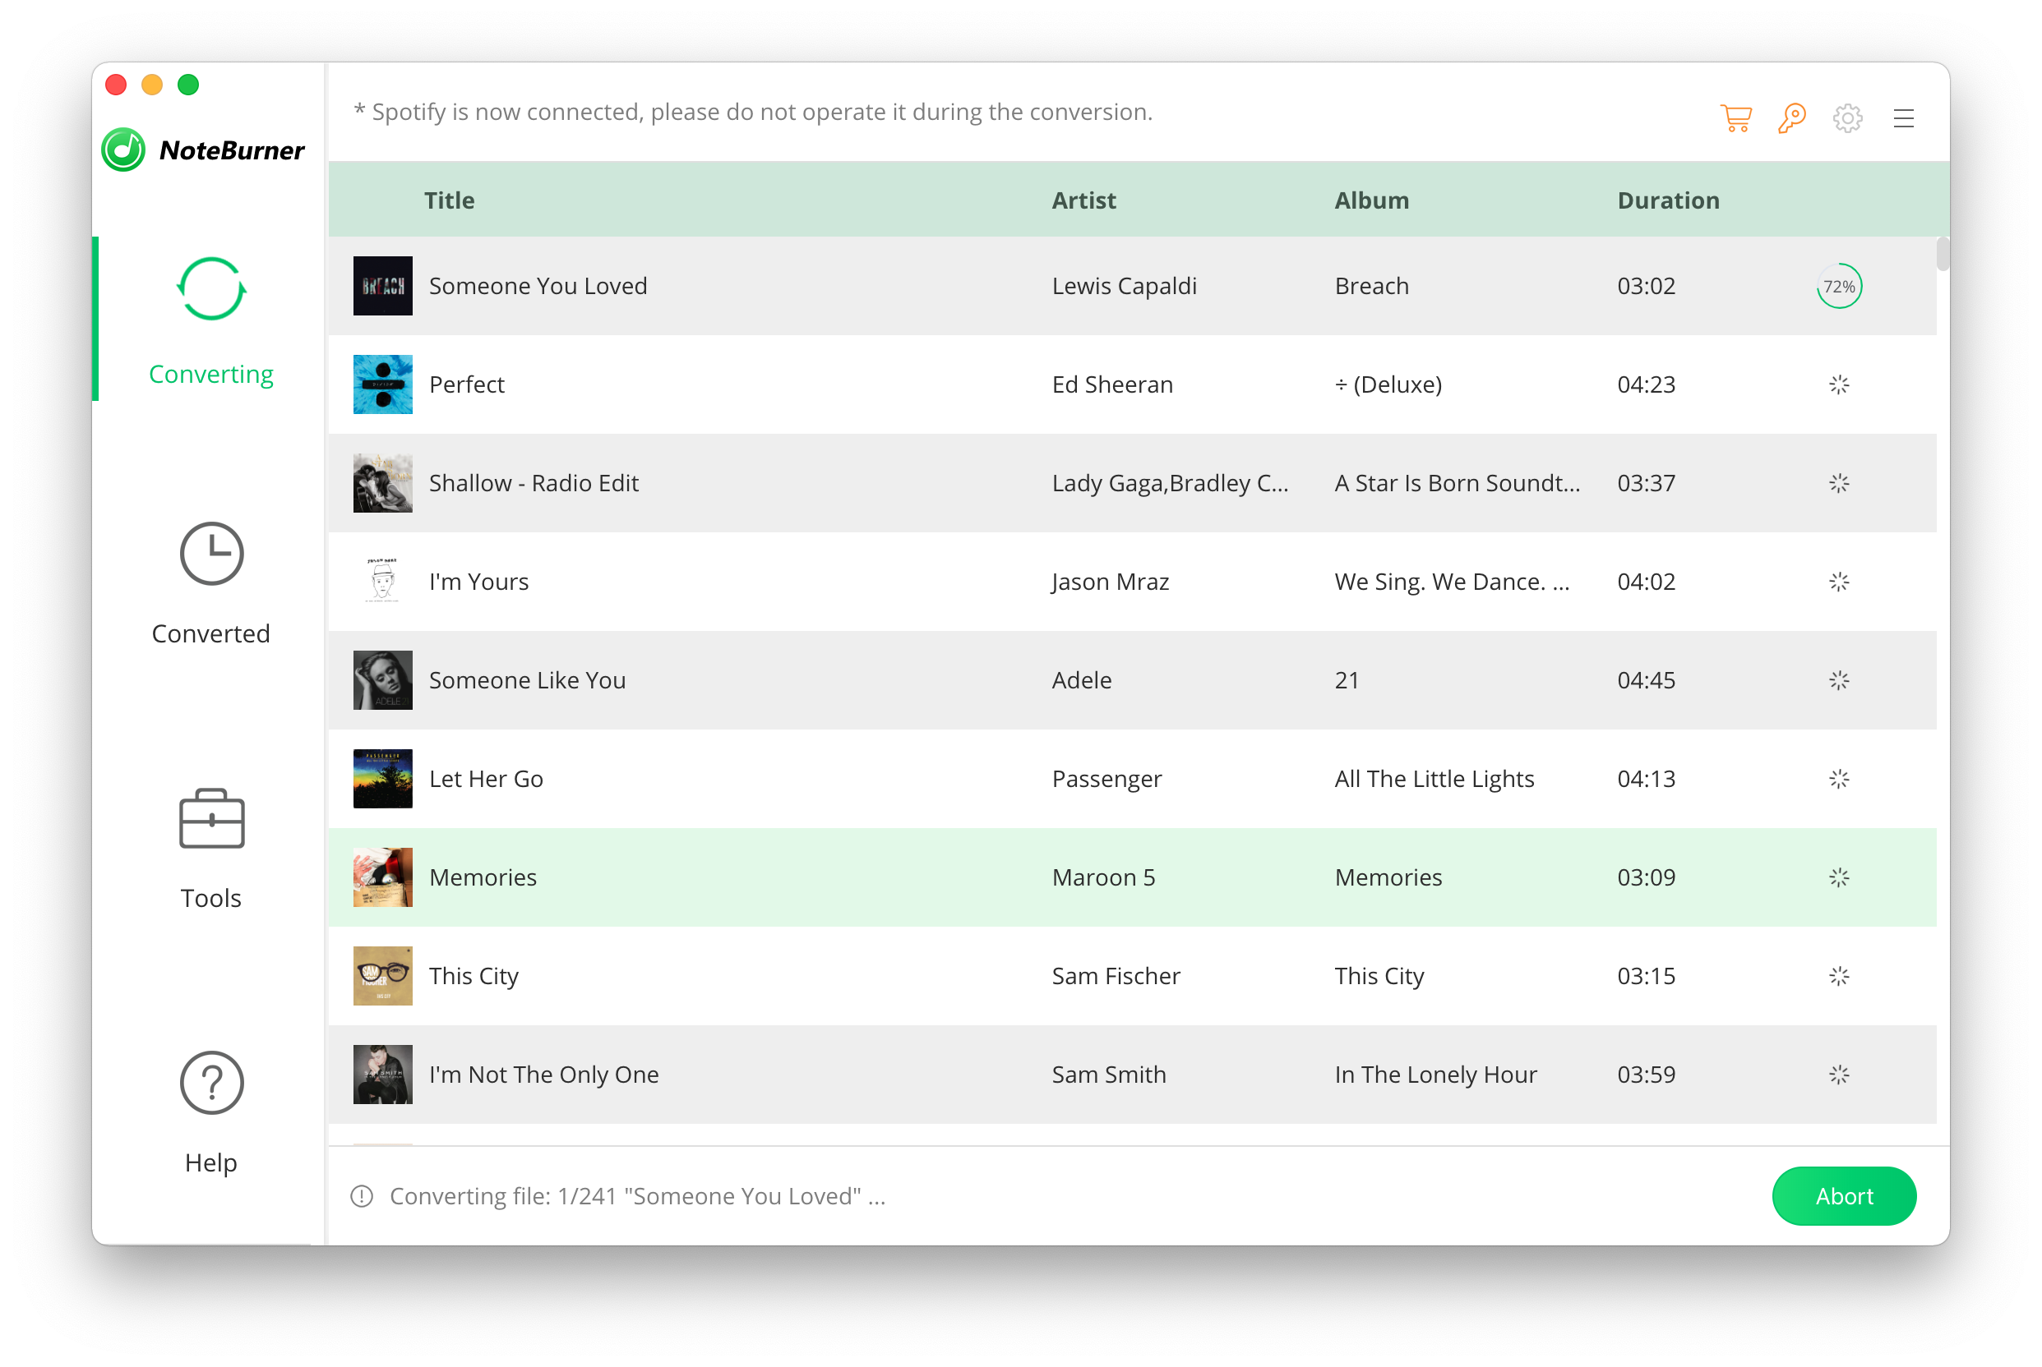
Task: Click the Converting navigation icon
Action: pos(209,288)
